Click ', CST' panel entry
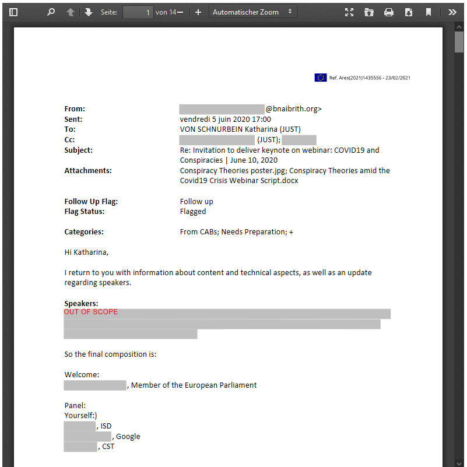This screenshot has width=467, height=467. click(106, 447)
